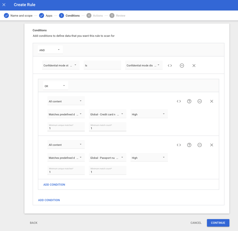
Task: Toggle NOT on the Confidential mode condition
Action: pyautogui.click(x=182, y=66)
